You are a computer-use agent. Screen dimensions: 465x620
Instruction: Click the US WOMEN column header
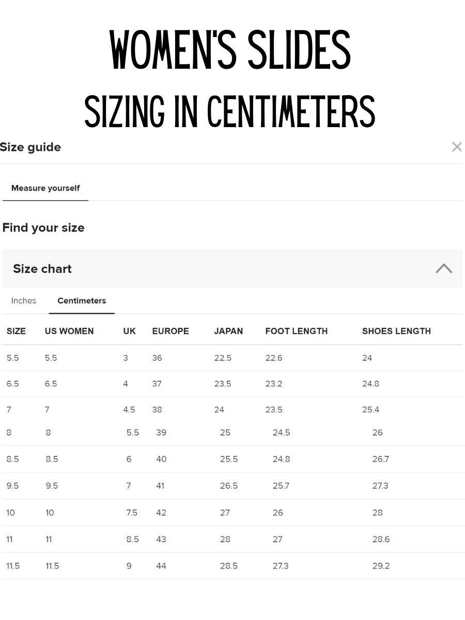[x=69, y=331]
